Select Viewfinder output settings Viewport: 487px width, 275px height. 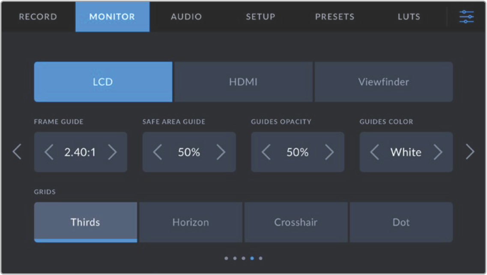[x=383, y=82]
